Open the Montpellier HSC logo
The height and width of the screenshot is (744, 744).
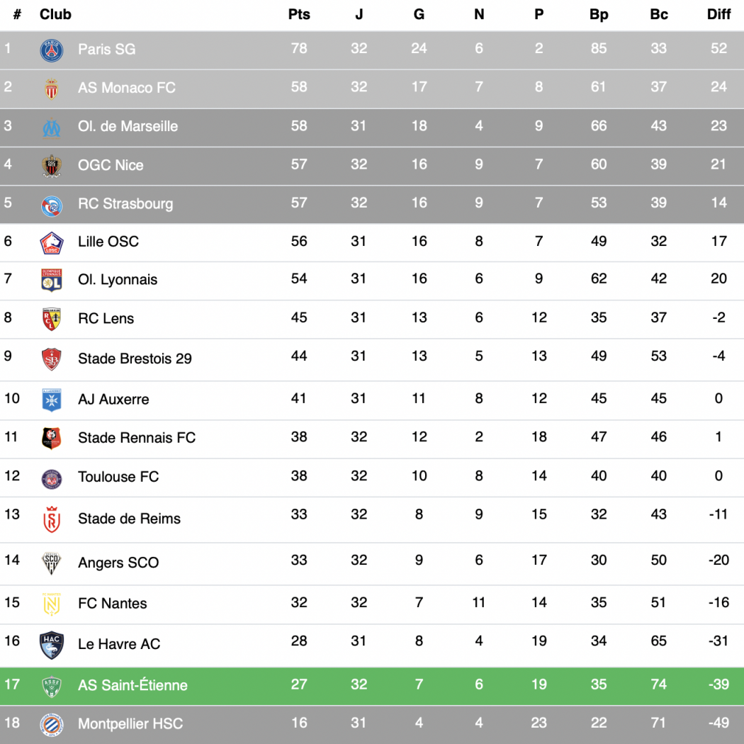(51, 724)
